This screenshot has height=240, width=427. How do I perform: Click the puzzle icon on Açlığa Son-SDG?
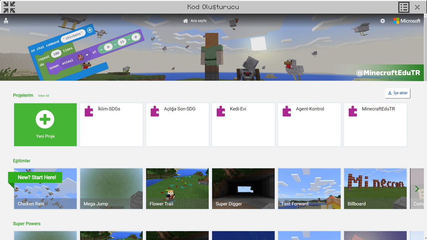click(155, 111)
